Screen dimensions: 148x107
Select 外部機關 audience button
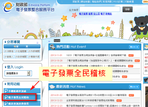coord(34,51)
